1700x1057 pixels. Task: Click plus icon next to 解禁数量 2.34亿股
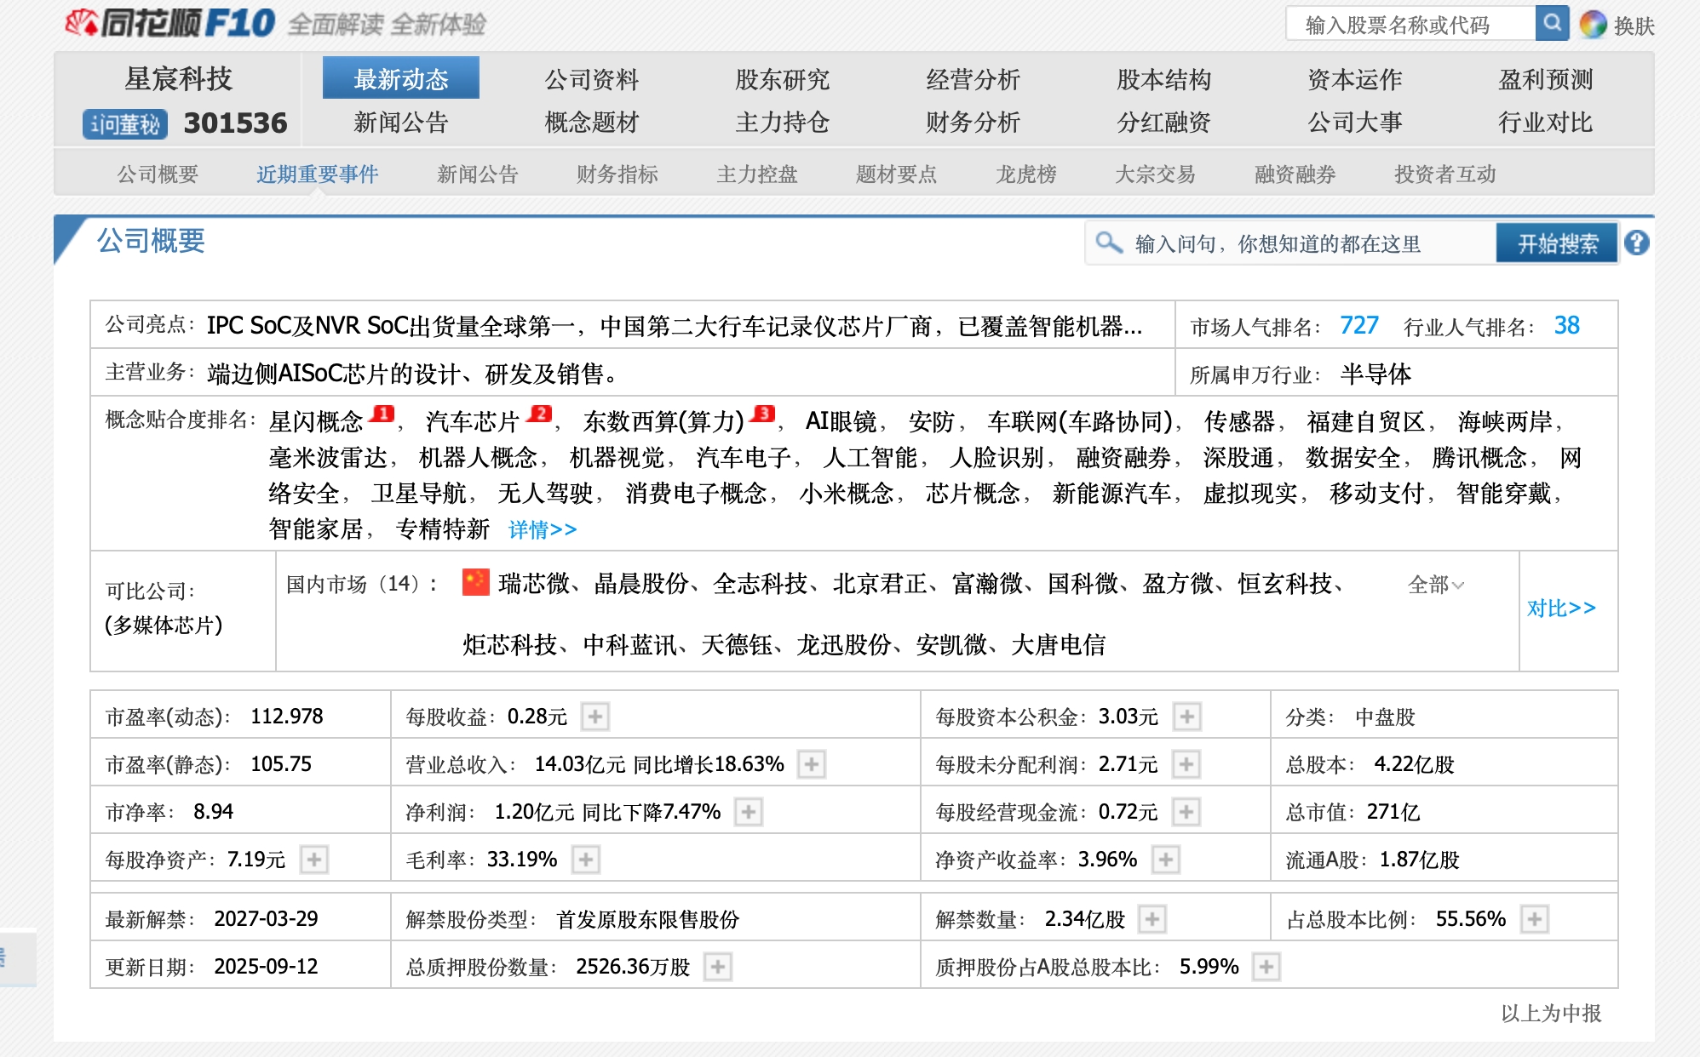click(x=1152, y=919)
